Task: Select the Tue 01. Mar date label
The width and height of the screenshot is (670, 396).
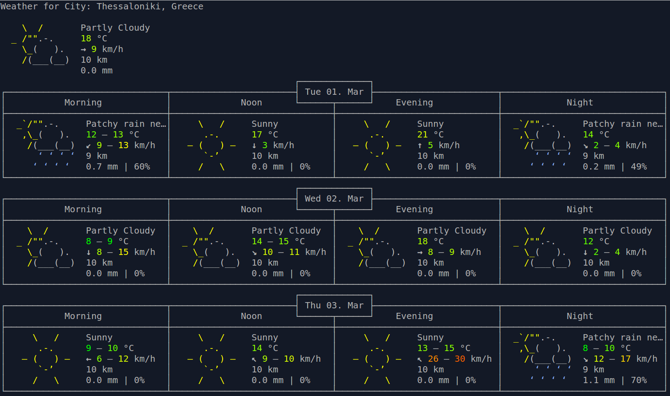Action: pos(334,92)
